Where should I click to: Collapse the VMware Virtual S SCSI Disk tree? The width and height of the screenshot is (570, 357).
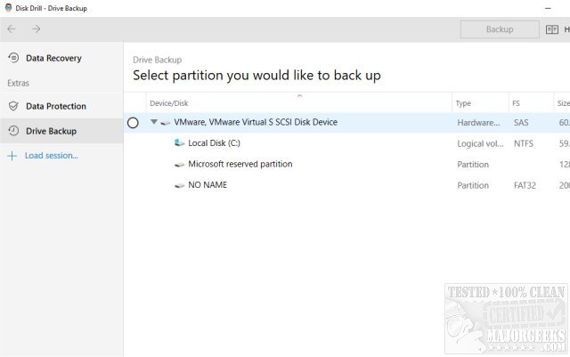[x=153, y=122]
